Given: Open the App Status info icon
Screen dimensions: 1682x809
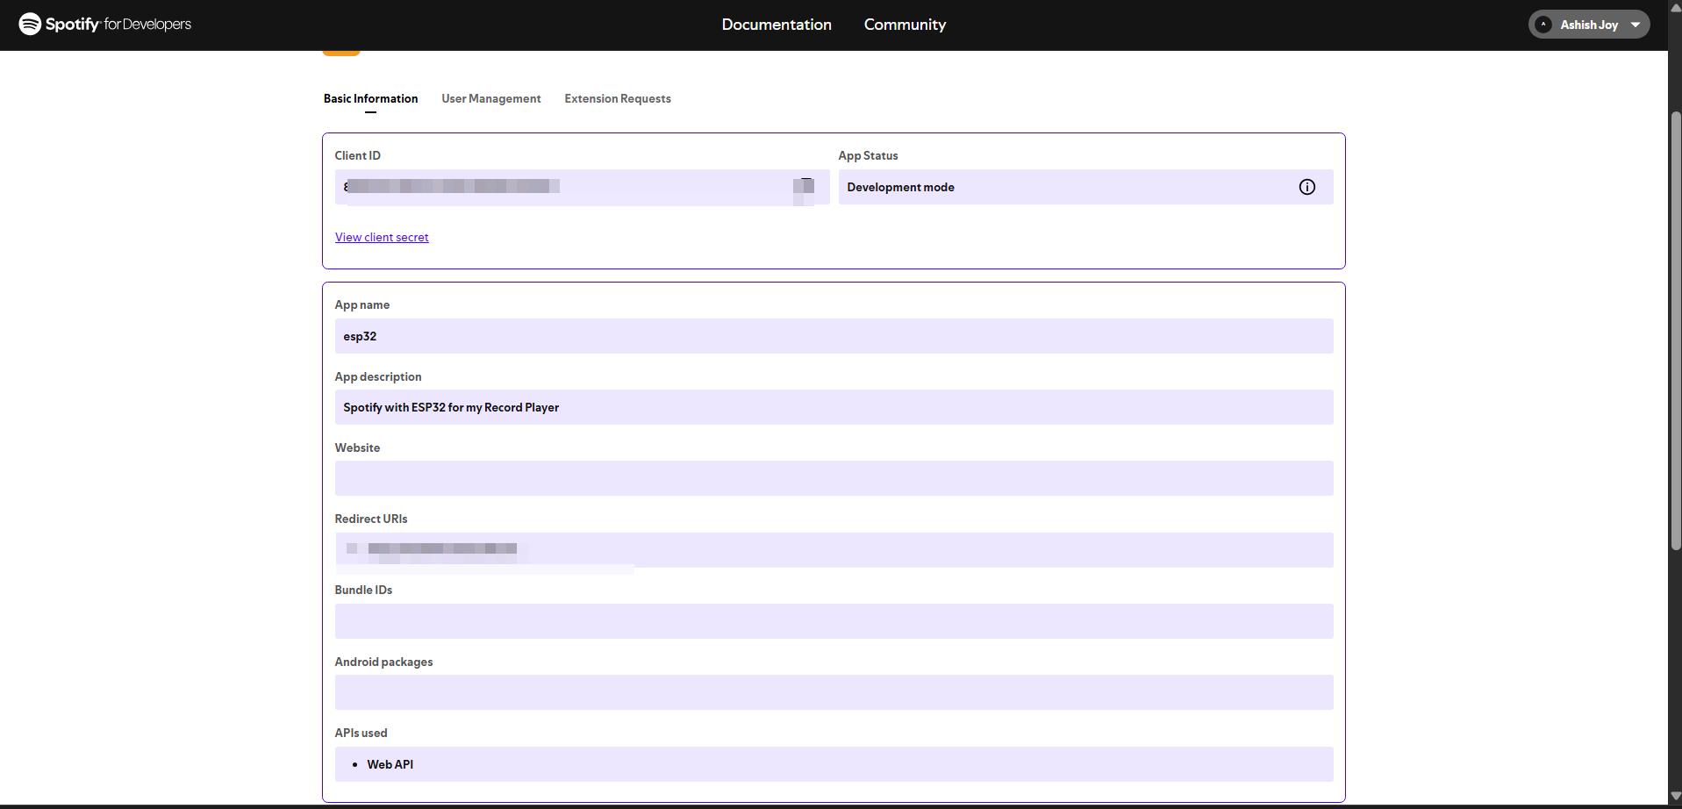Looking at the screenshot, I should [1306, 187].
